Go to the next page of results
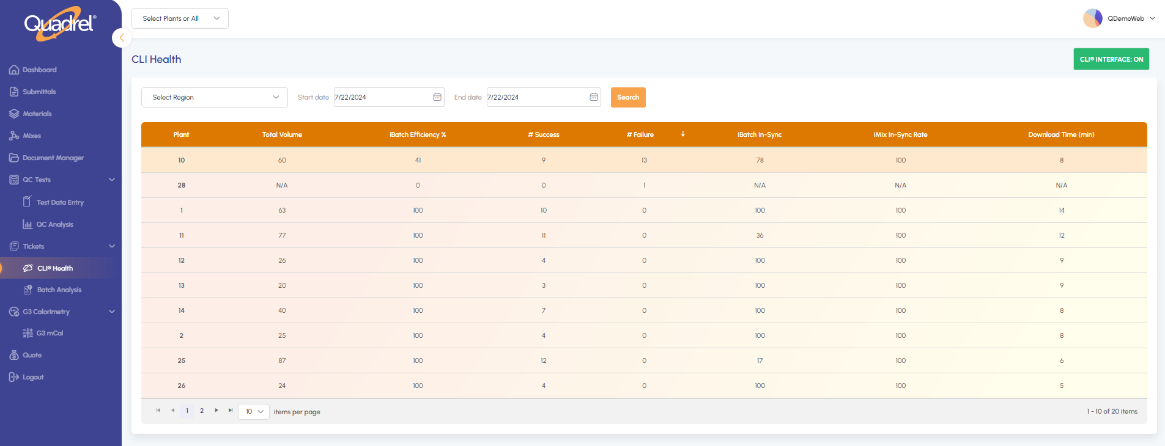Screen dimensions: 1165x446 point(216,411)
